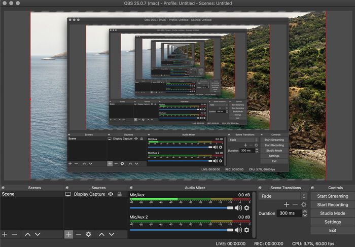Open the Fade transition dropdown
This screenshot has height=247, width=355.
tap(283, 196)
